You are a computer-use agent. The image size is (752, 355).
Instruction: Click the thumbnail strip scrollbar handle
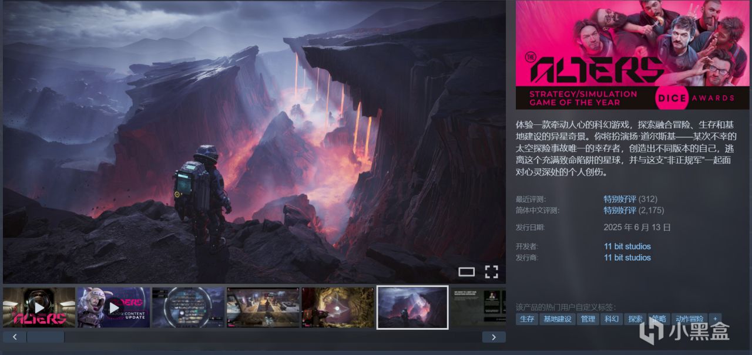pos(45,337)
